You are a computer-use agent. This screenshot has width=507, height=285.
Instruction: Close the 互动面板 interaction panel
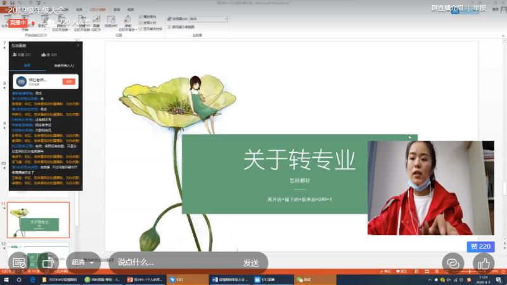click(x=78, y=45)
